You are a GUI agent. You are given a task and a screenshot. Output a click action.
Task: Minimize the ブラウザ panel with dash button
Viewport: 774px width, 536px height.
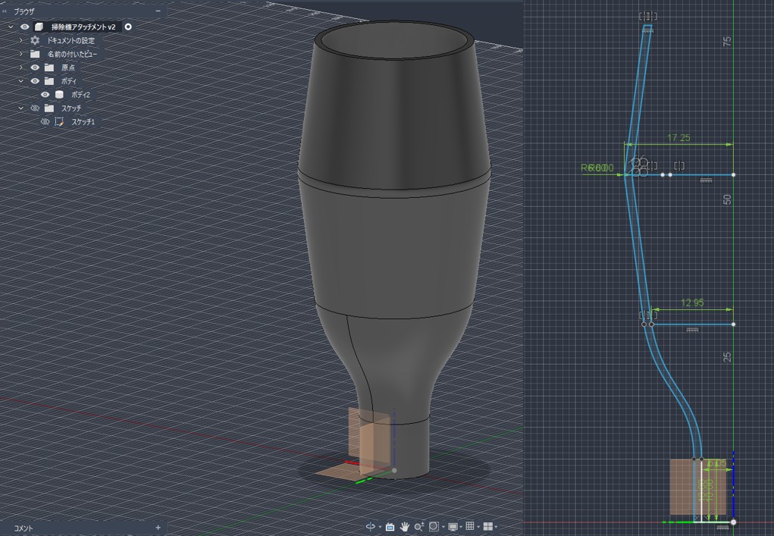click(158, 11)
